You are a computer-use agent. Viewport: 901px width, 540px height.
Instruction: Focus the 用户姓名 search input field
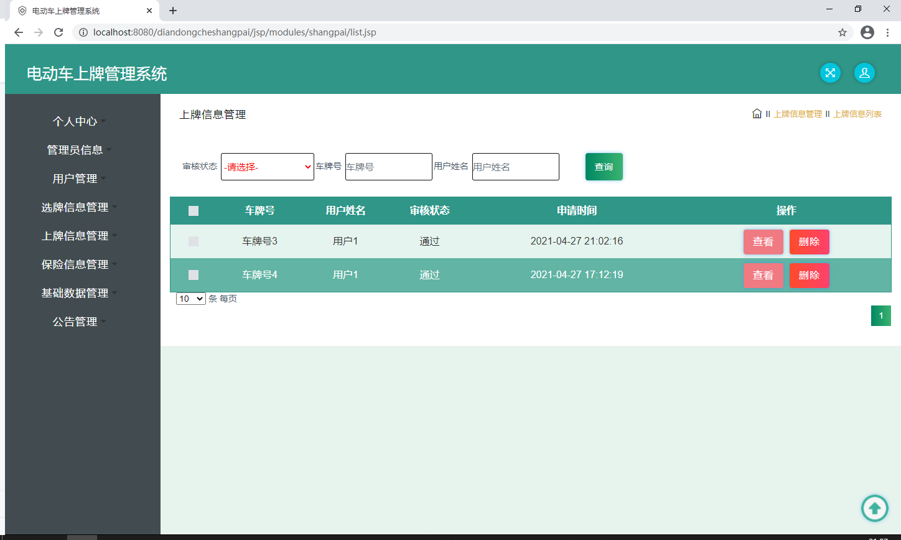(516, 167)
